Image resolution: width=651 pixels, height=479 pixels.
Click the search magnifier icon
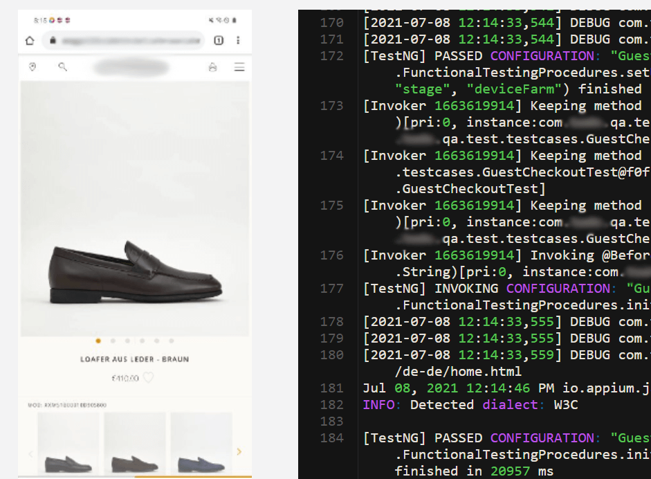pos(62,66)
